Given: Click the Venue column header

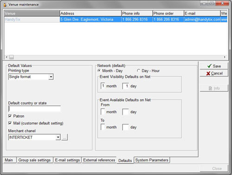Looking at the screenshot, I should coord(32,13).
